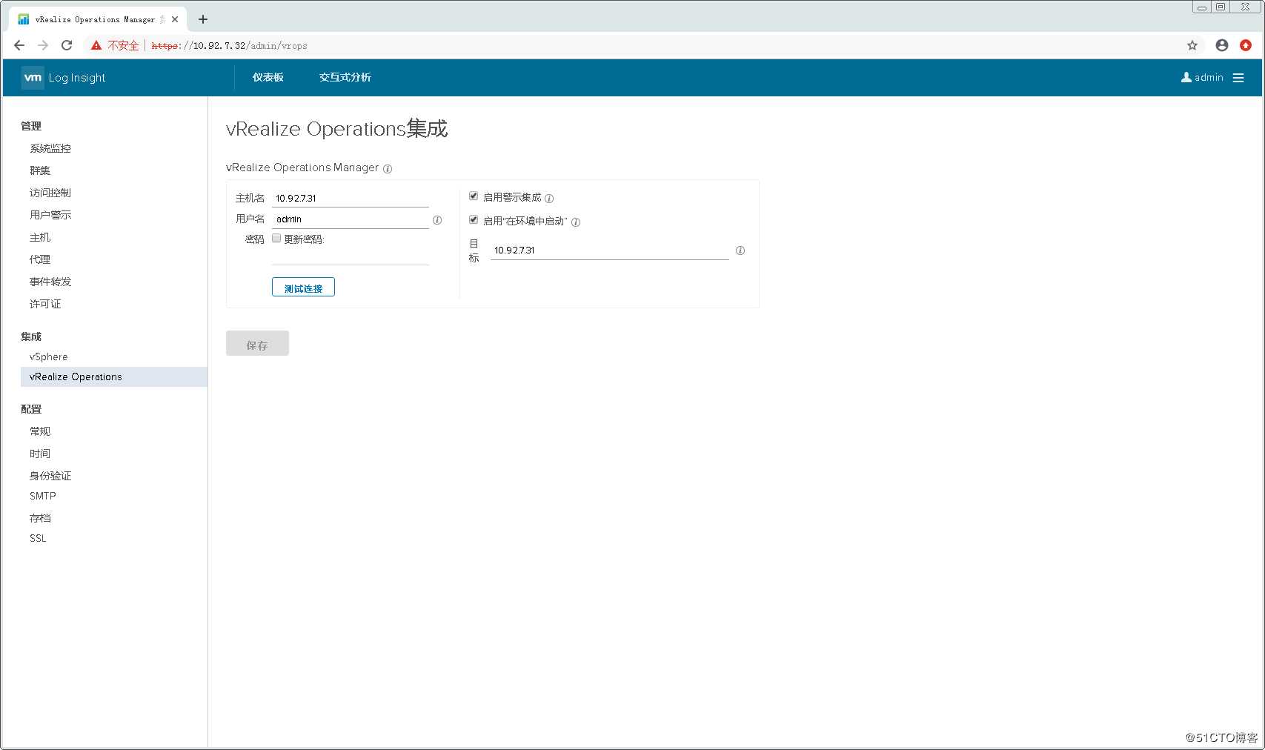
Task: Open 仪表板 in top navigation
Action: (x=268, y=77)
